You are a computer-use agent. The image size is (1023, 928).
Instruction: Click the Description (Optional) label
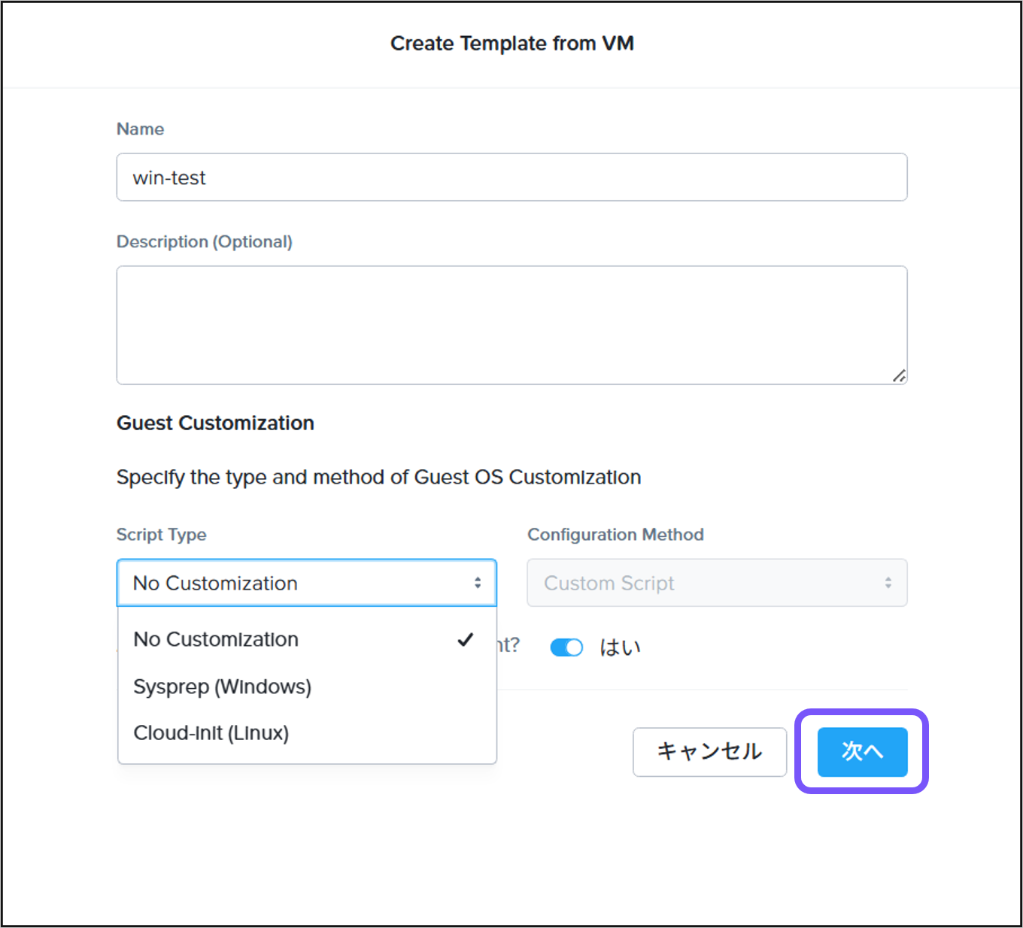pos(205,242)
